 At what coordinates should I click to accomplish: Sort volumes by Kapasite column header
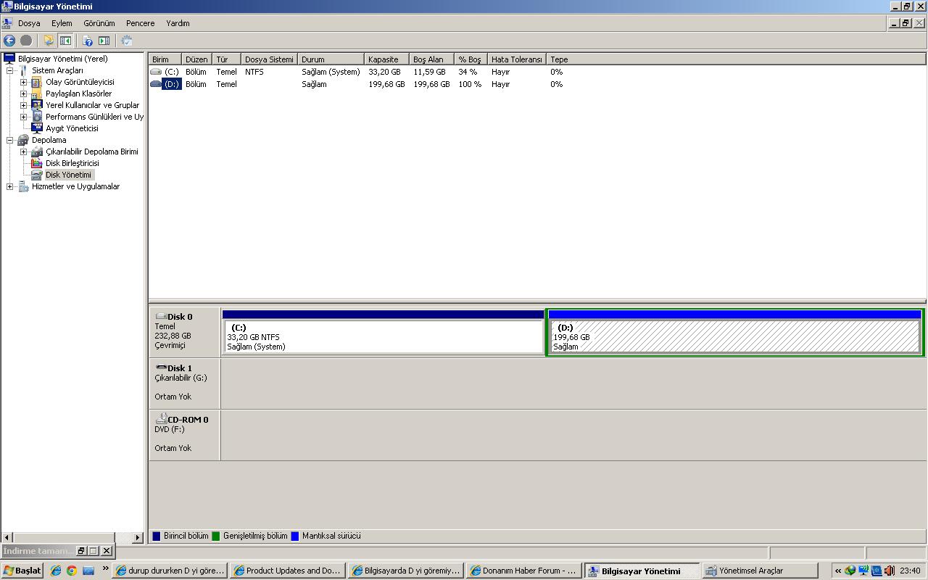(x=387, y=59)
